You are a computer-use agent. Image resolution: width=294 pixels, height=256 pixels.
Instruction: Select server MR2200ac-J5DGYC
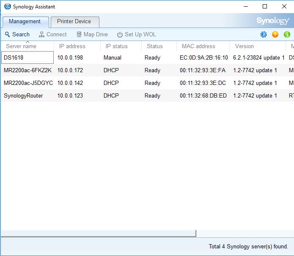(x=28, y=83)
